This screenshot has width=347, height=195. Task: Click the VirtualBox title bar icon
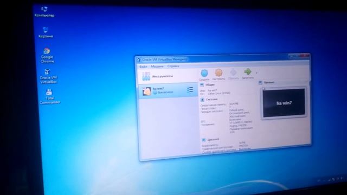point(139,60)
